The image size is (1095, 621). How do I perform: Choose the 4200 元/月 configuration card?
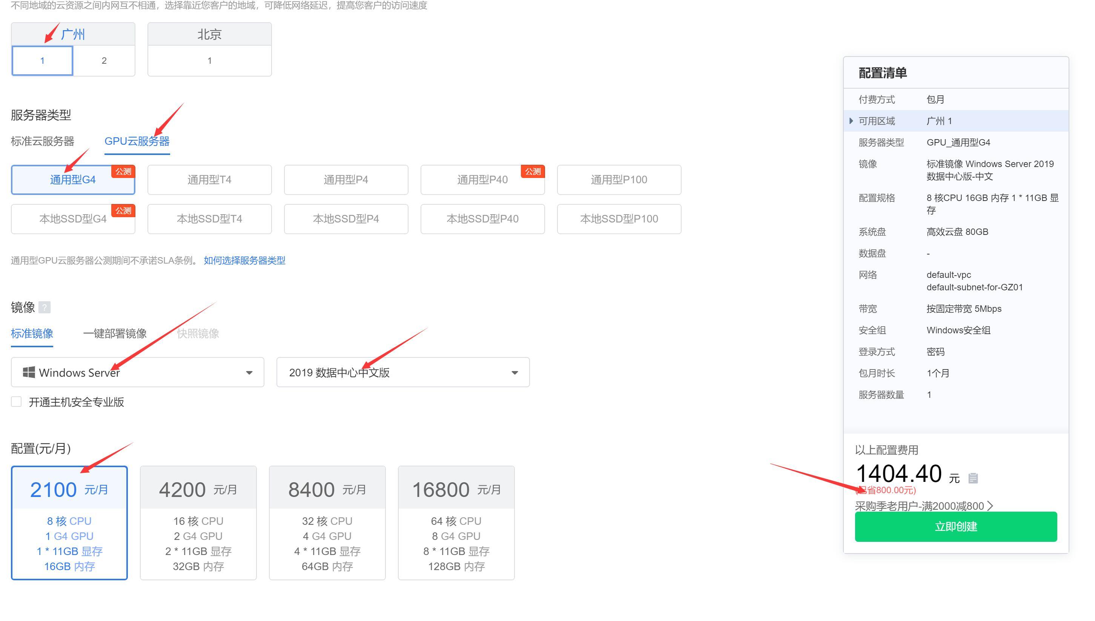(198, 523)
